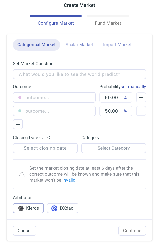Add a new outcome with plus icon
Screen dimensions: 160x247
click(18, 124)
